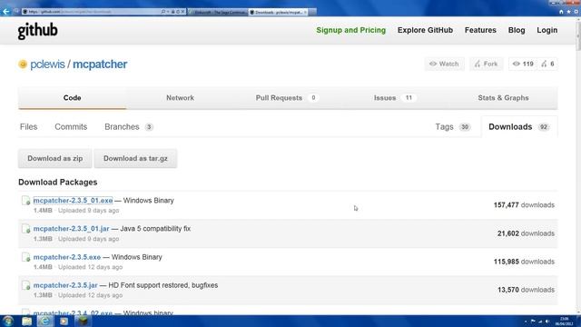Click file icon beside mcpatcher-2.3.5.exe
The width and height of the screenshot is (581, 327).
pos(26,257)
